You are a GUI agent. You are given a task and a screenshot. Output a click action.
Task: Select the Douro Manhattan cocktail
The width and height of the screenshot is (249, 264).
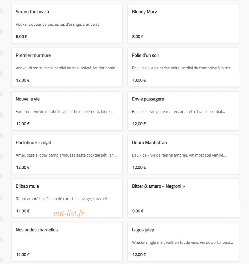click(183, 154)
